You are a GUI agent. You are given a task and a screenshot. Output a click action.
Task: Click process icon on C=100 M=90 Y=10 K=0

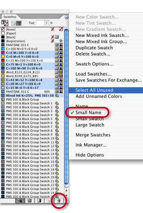[57, 68]
